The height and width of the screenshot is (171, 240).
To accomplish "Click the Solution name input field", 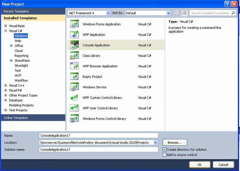I will tap(99, 150).
